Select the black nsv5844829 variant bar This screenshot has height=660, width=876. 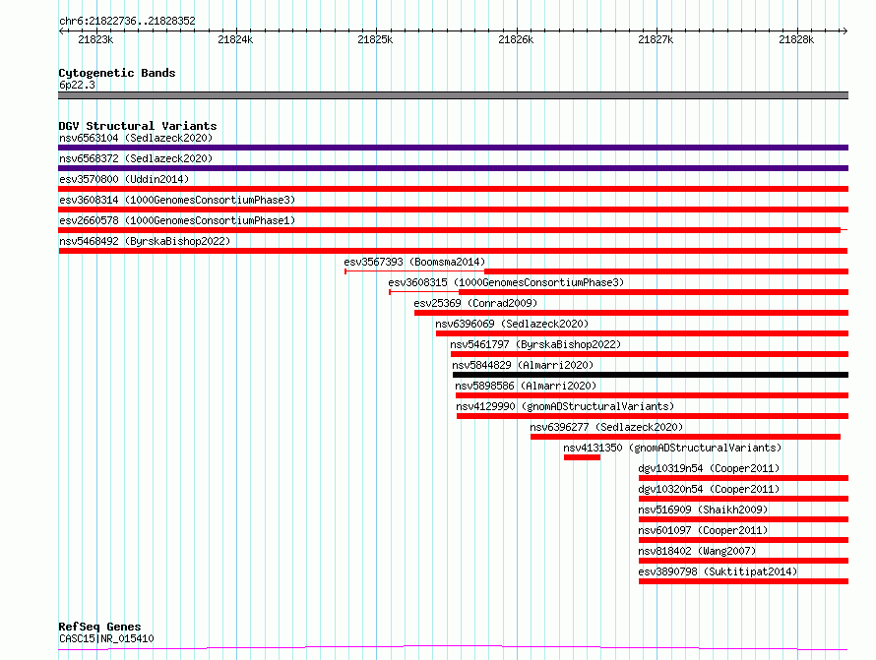click(x=651, y=375)
